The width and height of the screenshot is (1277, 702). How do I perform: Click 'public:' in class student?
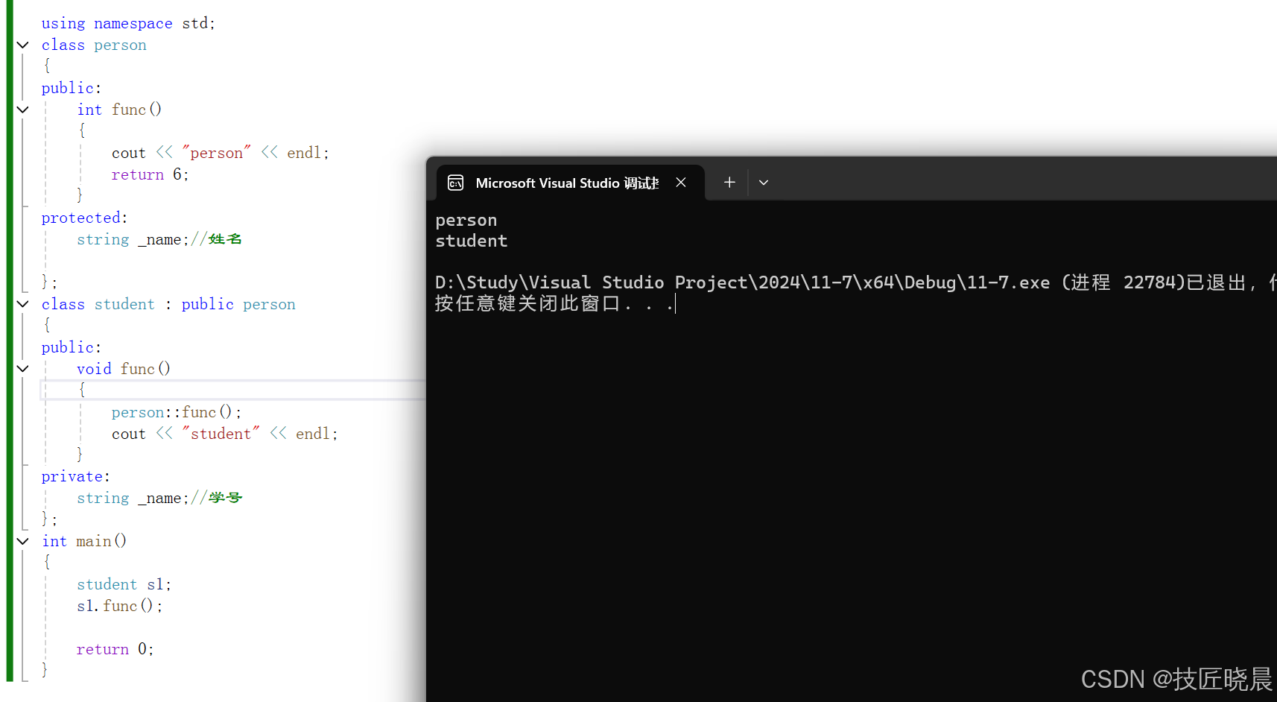[x=71, y=347]
